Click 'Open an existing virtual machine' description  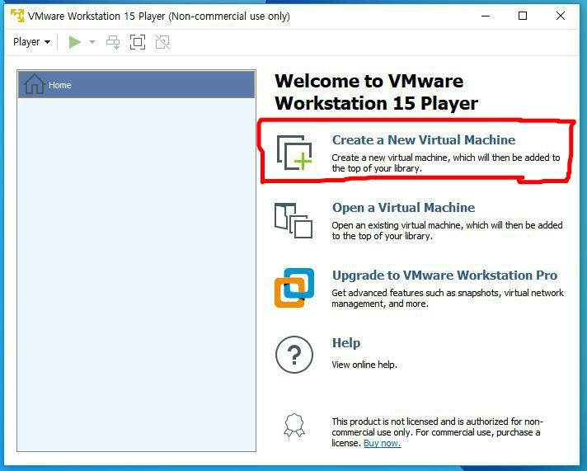[447, 230]
